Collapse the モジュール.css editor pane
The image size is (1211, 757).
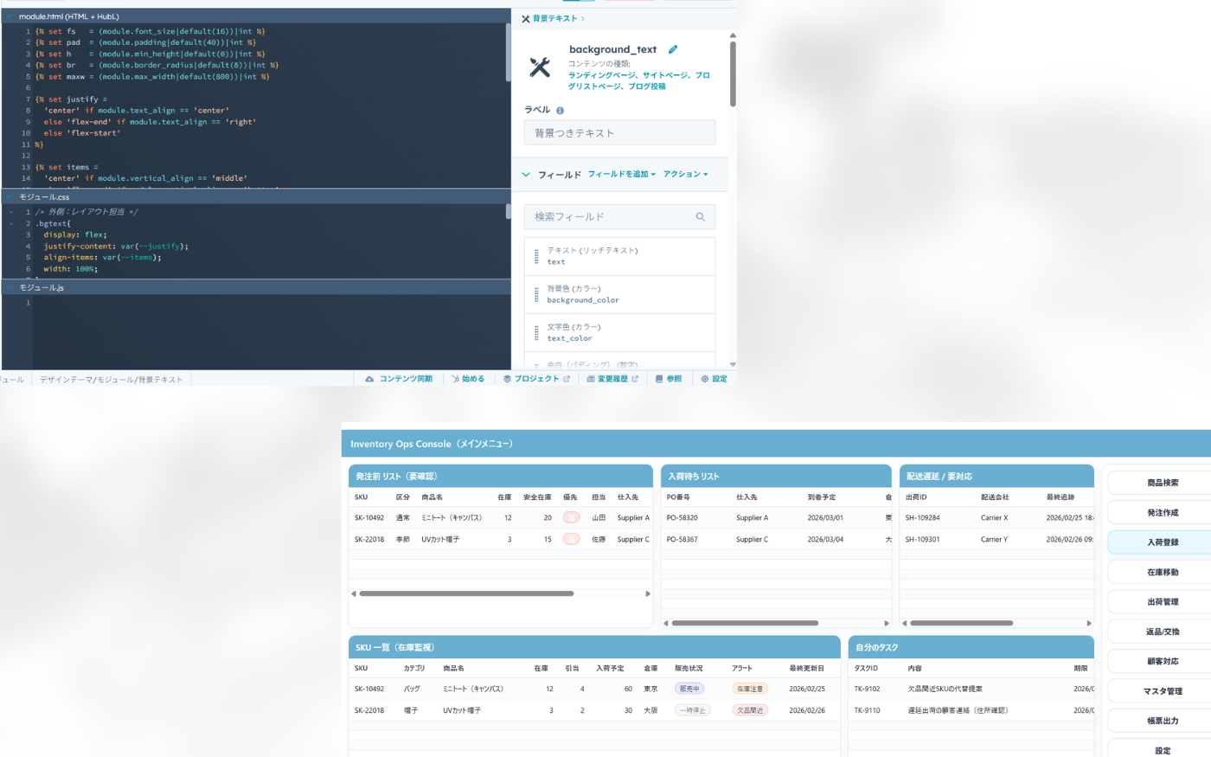(x=10, y=197)
